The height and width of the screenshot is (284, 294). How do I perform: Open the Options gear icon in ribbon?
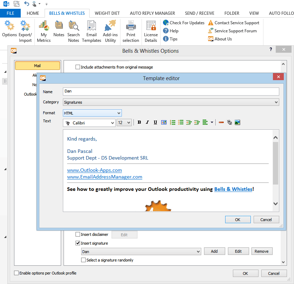[x=9, y=31]
